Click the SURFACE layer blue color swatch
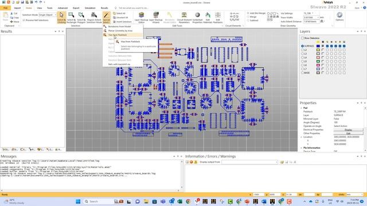This screenshot has height=206, width=367. point(318,46)
